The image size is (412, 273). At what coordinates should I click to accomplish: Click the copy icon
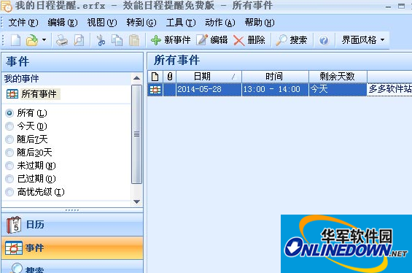(117, 40)
